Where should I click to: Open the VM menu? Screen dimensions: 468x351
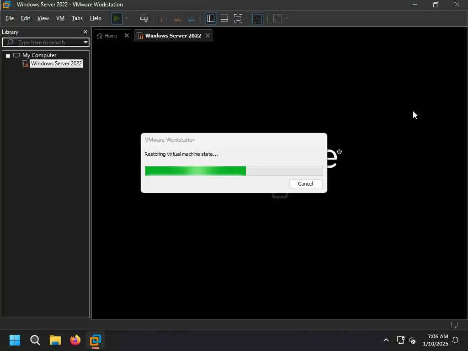coord(60,18)
